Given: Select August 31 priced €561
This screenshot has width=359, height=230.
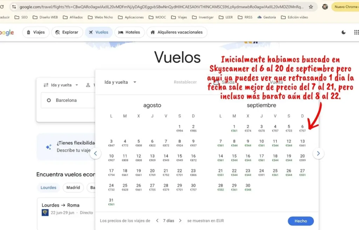Looking at the screenshot, I should point(111,202).
